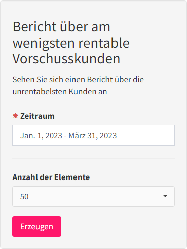
Task: Click the horizontal divider below Zeitraum field
Action: click(x=93, y=158)
